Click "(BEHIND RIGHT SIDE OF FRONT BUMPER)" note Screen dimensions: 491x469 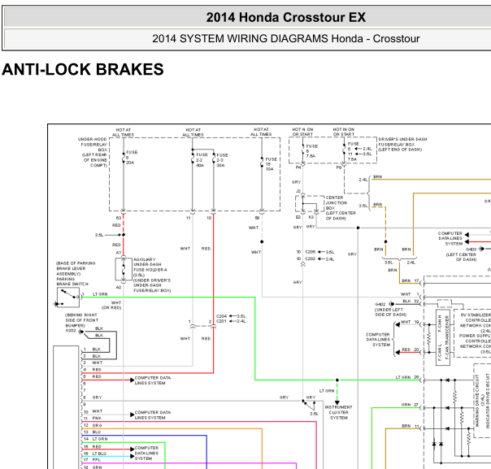point(81,320)
